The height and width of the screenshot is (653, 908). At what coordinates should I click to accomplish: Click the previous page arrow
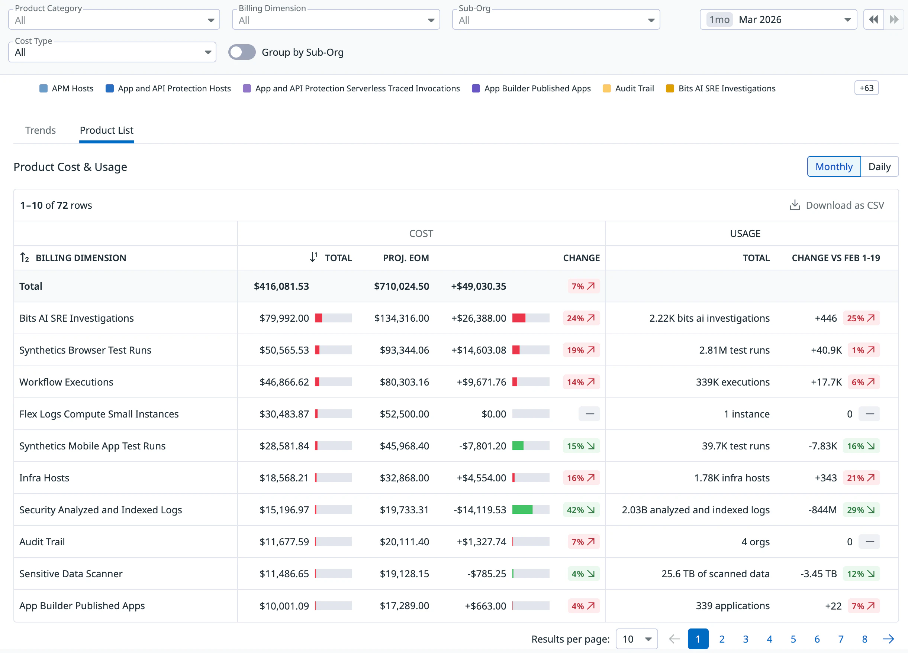pos(674,639)
